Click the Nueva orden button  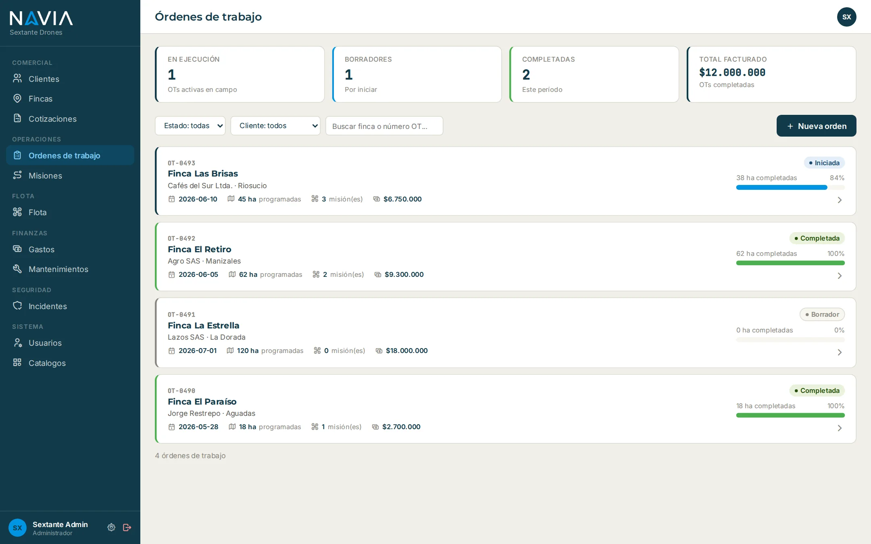[816, 126]
